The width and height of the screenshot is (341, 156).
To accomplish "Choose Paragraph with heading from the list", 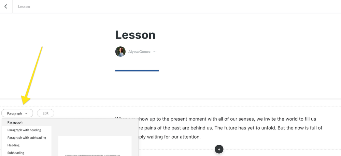I will pyautogui.click(x=24, y=130).
